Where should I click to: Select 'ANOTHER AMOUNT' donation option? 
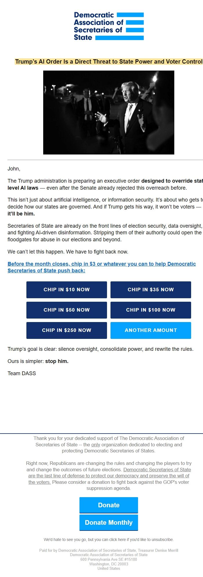pos(151,330)
